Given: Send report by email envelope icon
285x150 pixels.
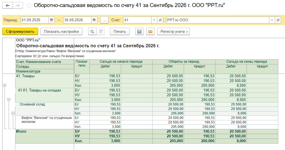Looking at the screenshot, I should click(x=150, y=31).
